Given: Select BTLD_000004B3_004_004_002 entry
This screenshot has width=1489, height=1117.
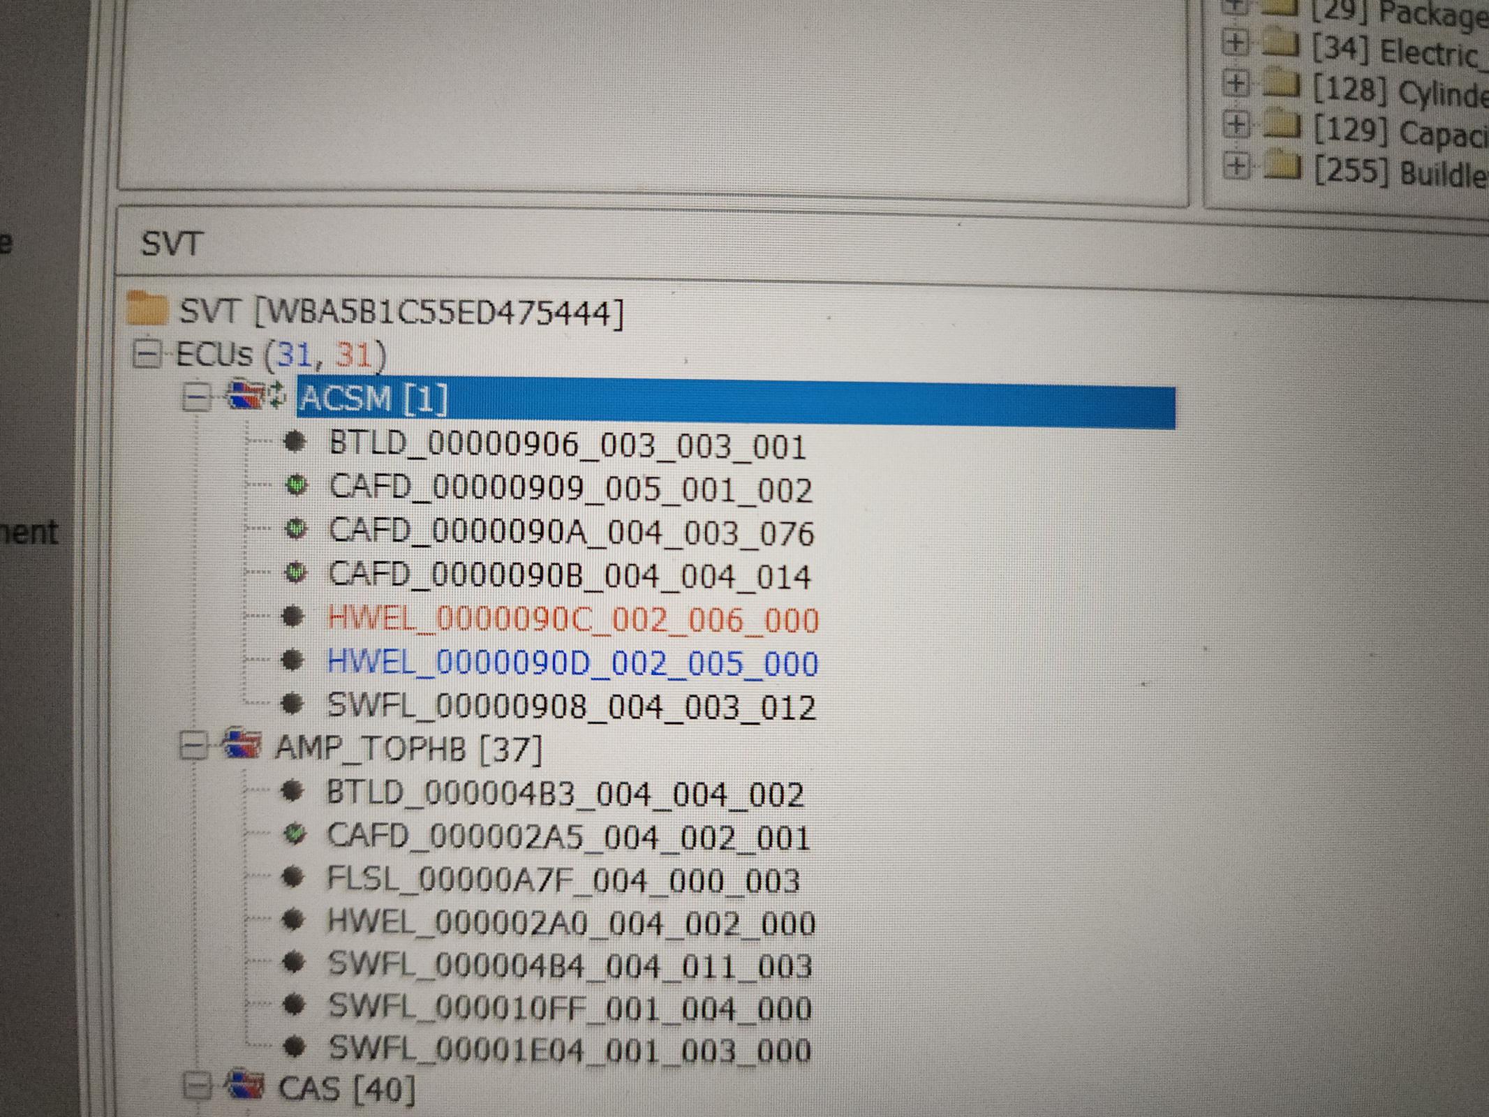Looking at the screenshot, I should pyautogui.click(x=565, y=794).
